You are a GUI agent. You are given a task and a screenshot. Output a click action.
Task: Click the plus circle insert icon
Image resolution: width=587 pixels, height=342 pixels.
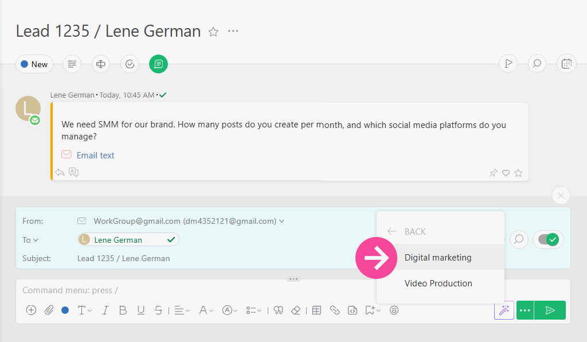pos(31,310)
